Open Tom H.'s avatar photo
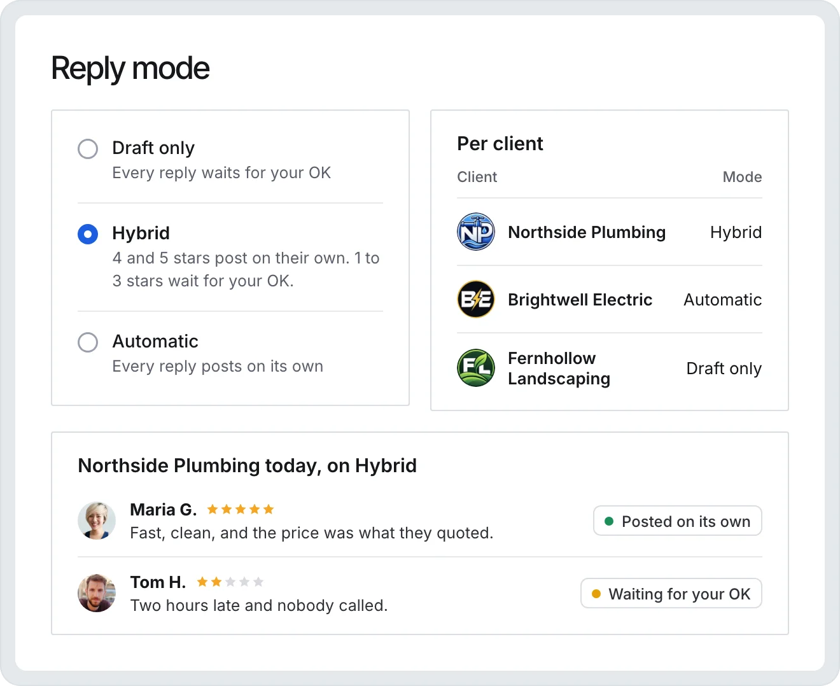Image resolution: width=840 pixels, height=686 pixels. pyautogui.click(x=97, y=593)
